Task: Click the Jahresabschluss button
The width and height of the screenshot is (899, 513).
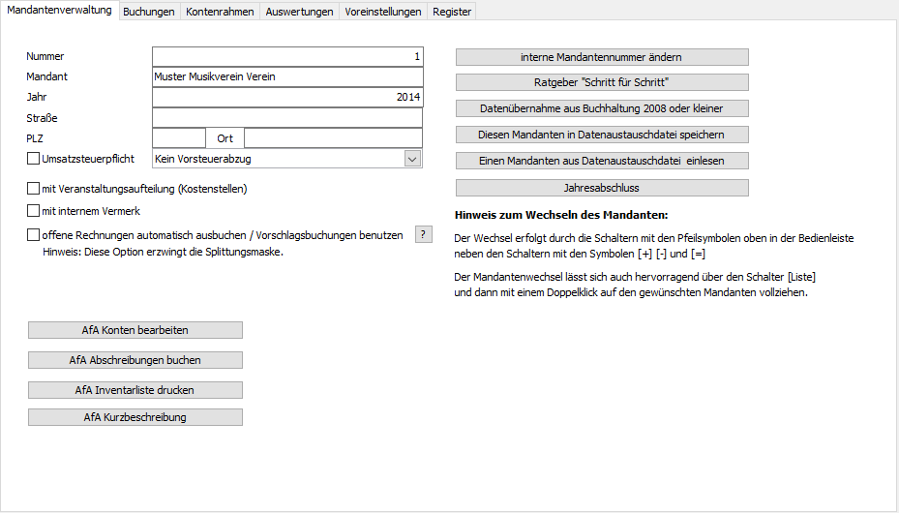Action: click(x=602, y=188)
